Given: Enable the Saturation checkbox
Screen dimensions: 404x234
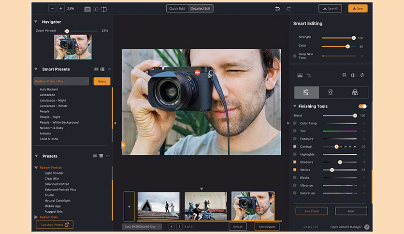Looking at the screenshot, I should click(295, 193).
